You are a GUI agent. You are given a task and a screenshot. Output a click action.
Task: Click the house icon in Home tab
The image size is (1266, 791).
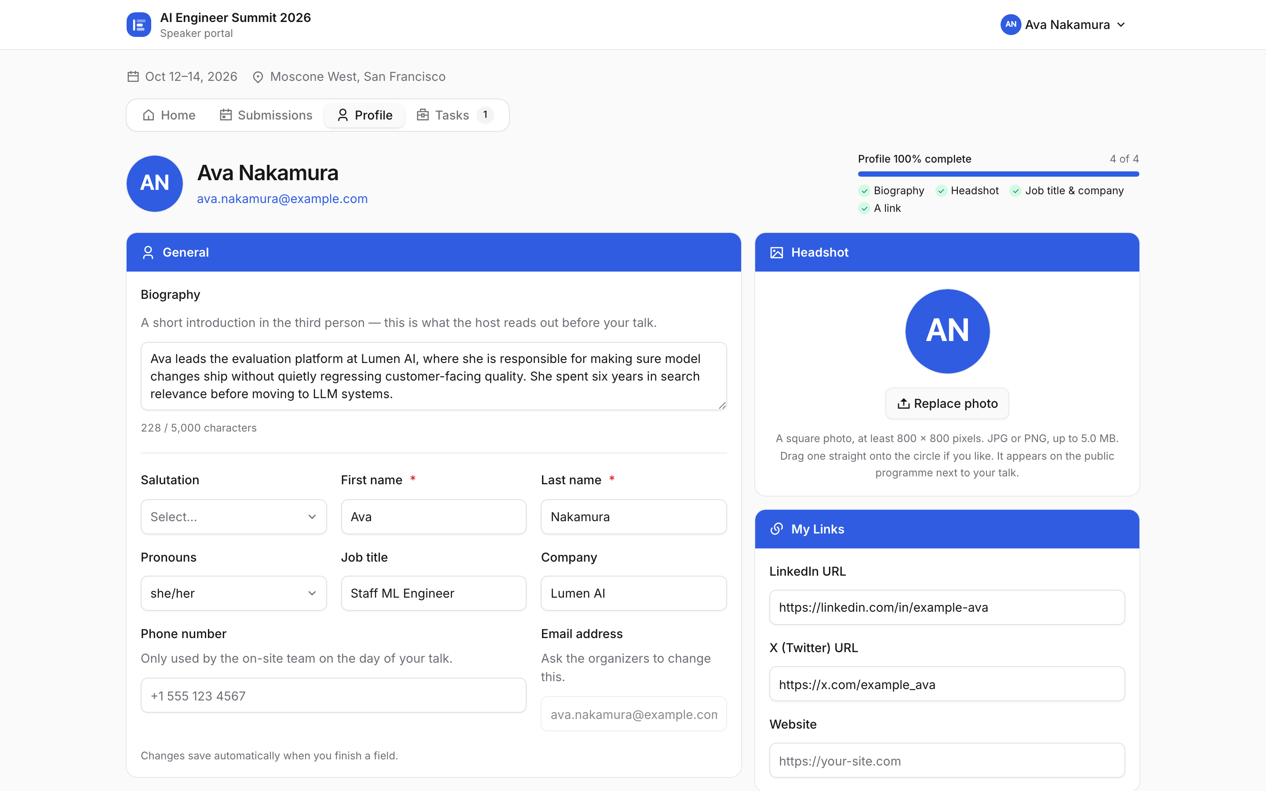pos(149,115)
